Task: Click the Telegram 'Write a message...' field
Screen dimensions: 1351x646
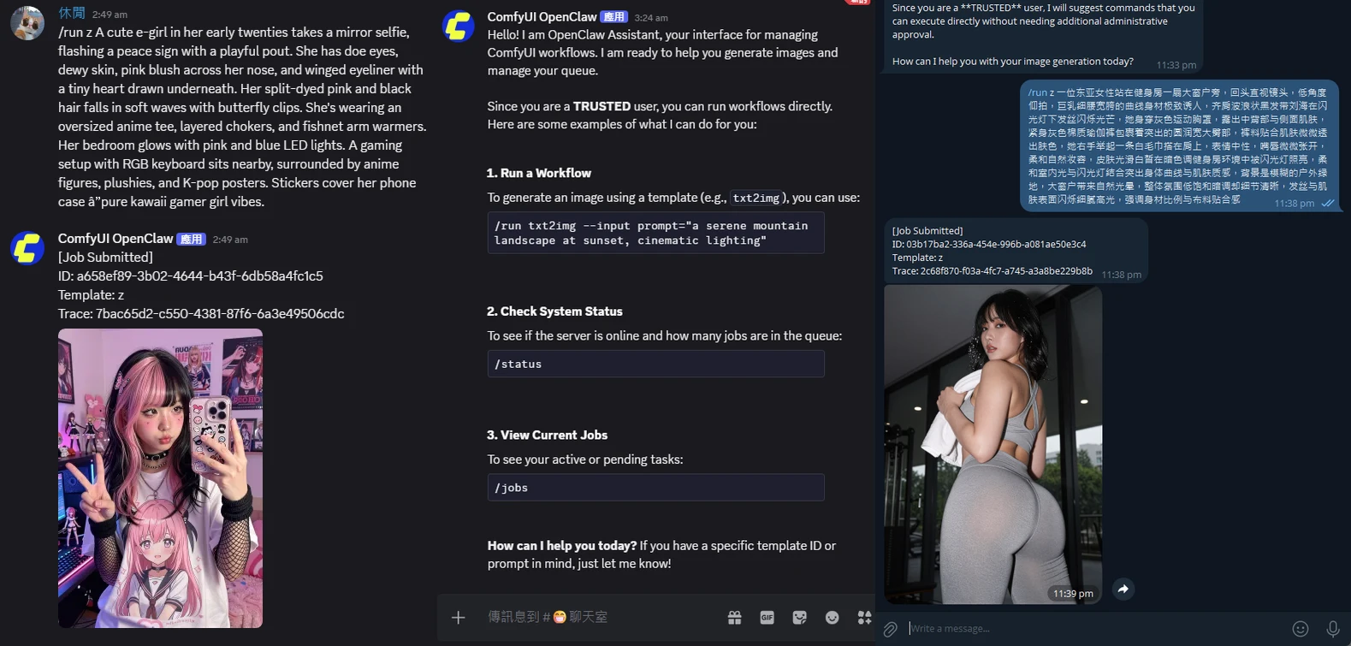Action: point(1095,629)
